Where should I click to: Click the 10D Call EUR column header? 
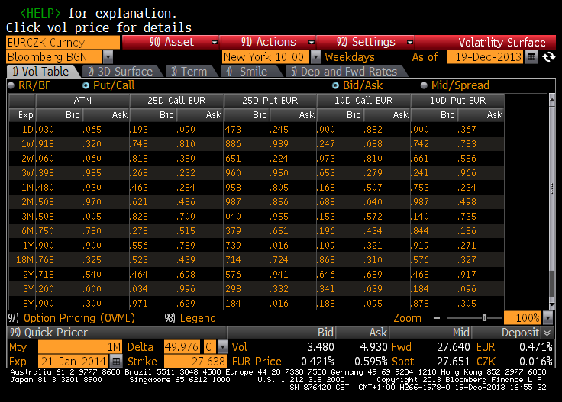pos(363,101)
